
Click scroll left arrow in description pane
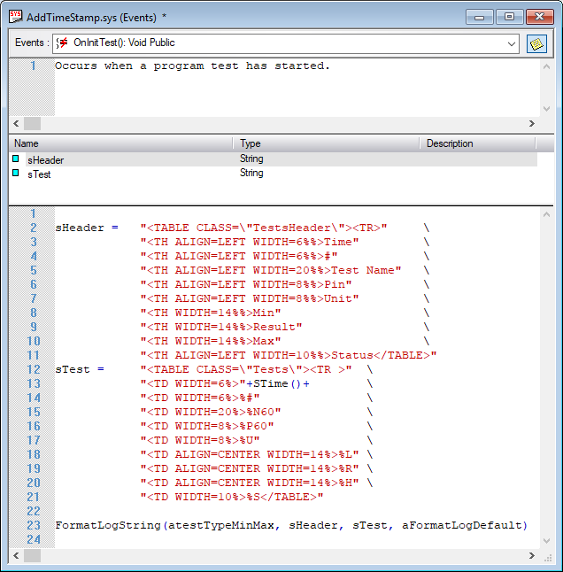pyautogui.click(x=16, y=124)
